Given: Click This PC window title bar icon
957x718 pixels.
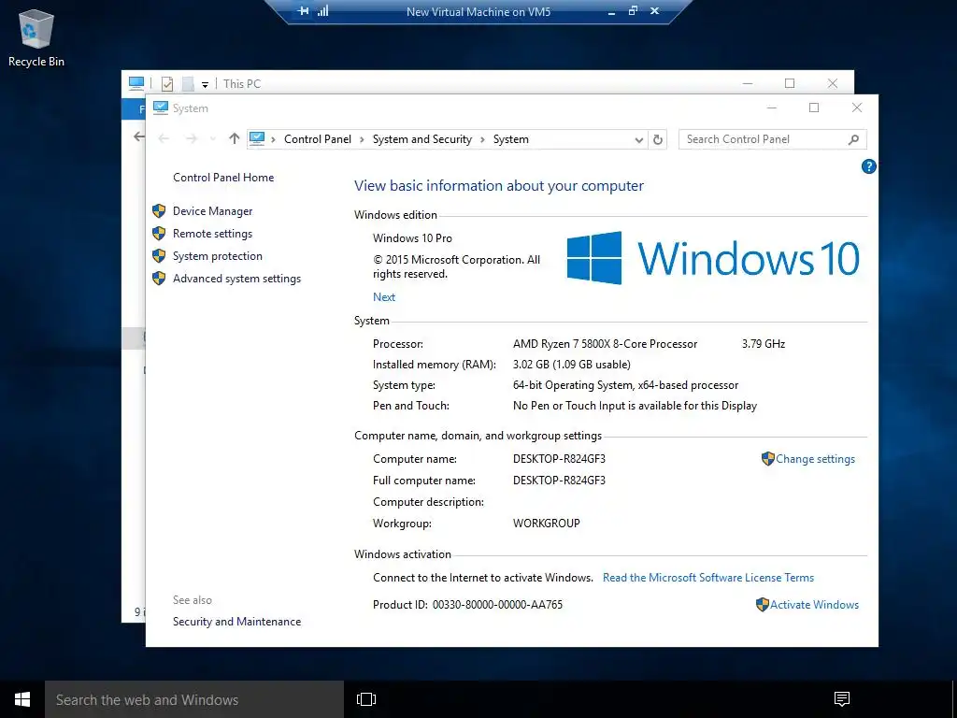Looking at the screenshot, I should click(x=136, y=83).
